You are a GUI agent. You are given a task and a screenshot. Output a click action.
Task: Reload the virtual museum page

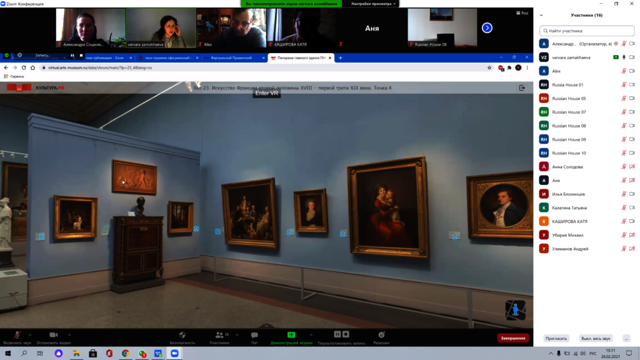24,67
